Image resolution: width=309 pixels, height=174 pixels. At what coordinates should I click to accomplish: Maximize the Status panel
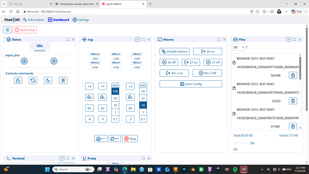click(68, 39)
